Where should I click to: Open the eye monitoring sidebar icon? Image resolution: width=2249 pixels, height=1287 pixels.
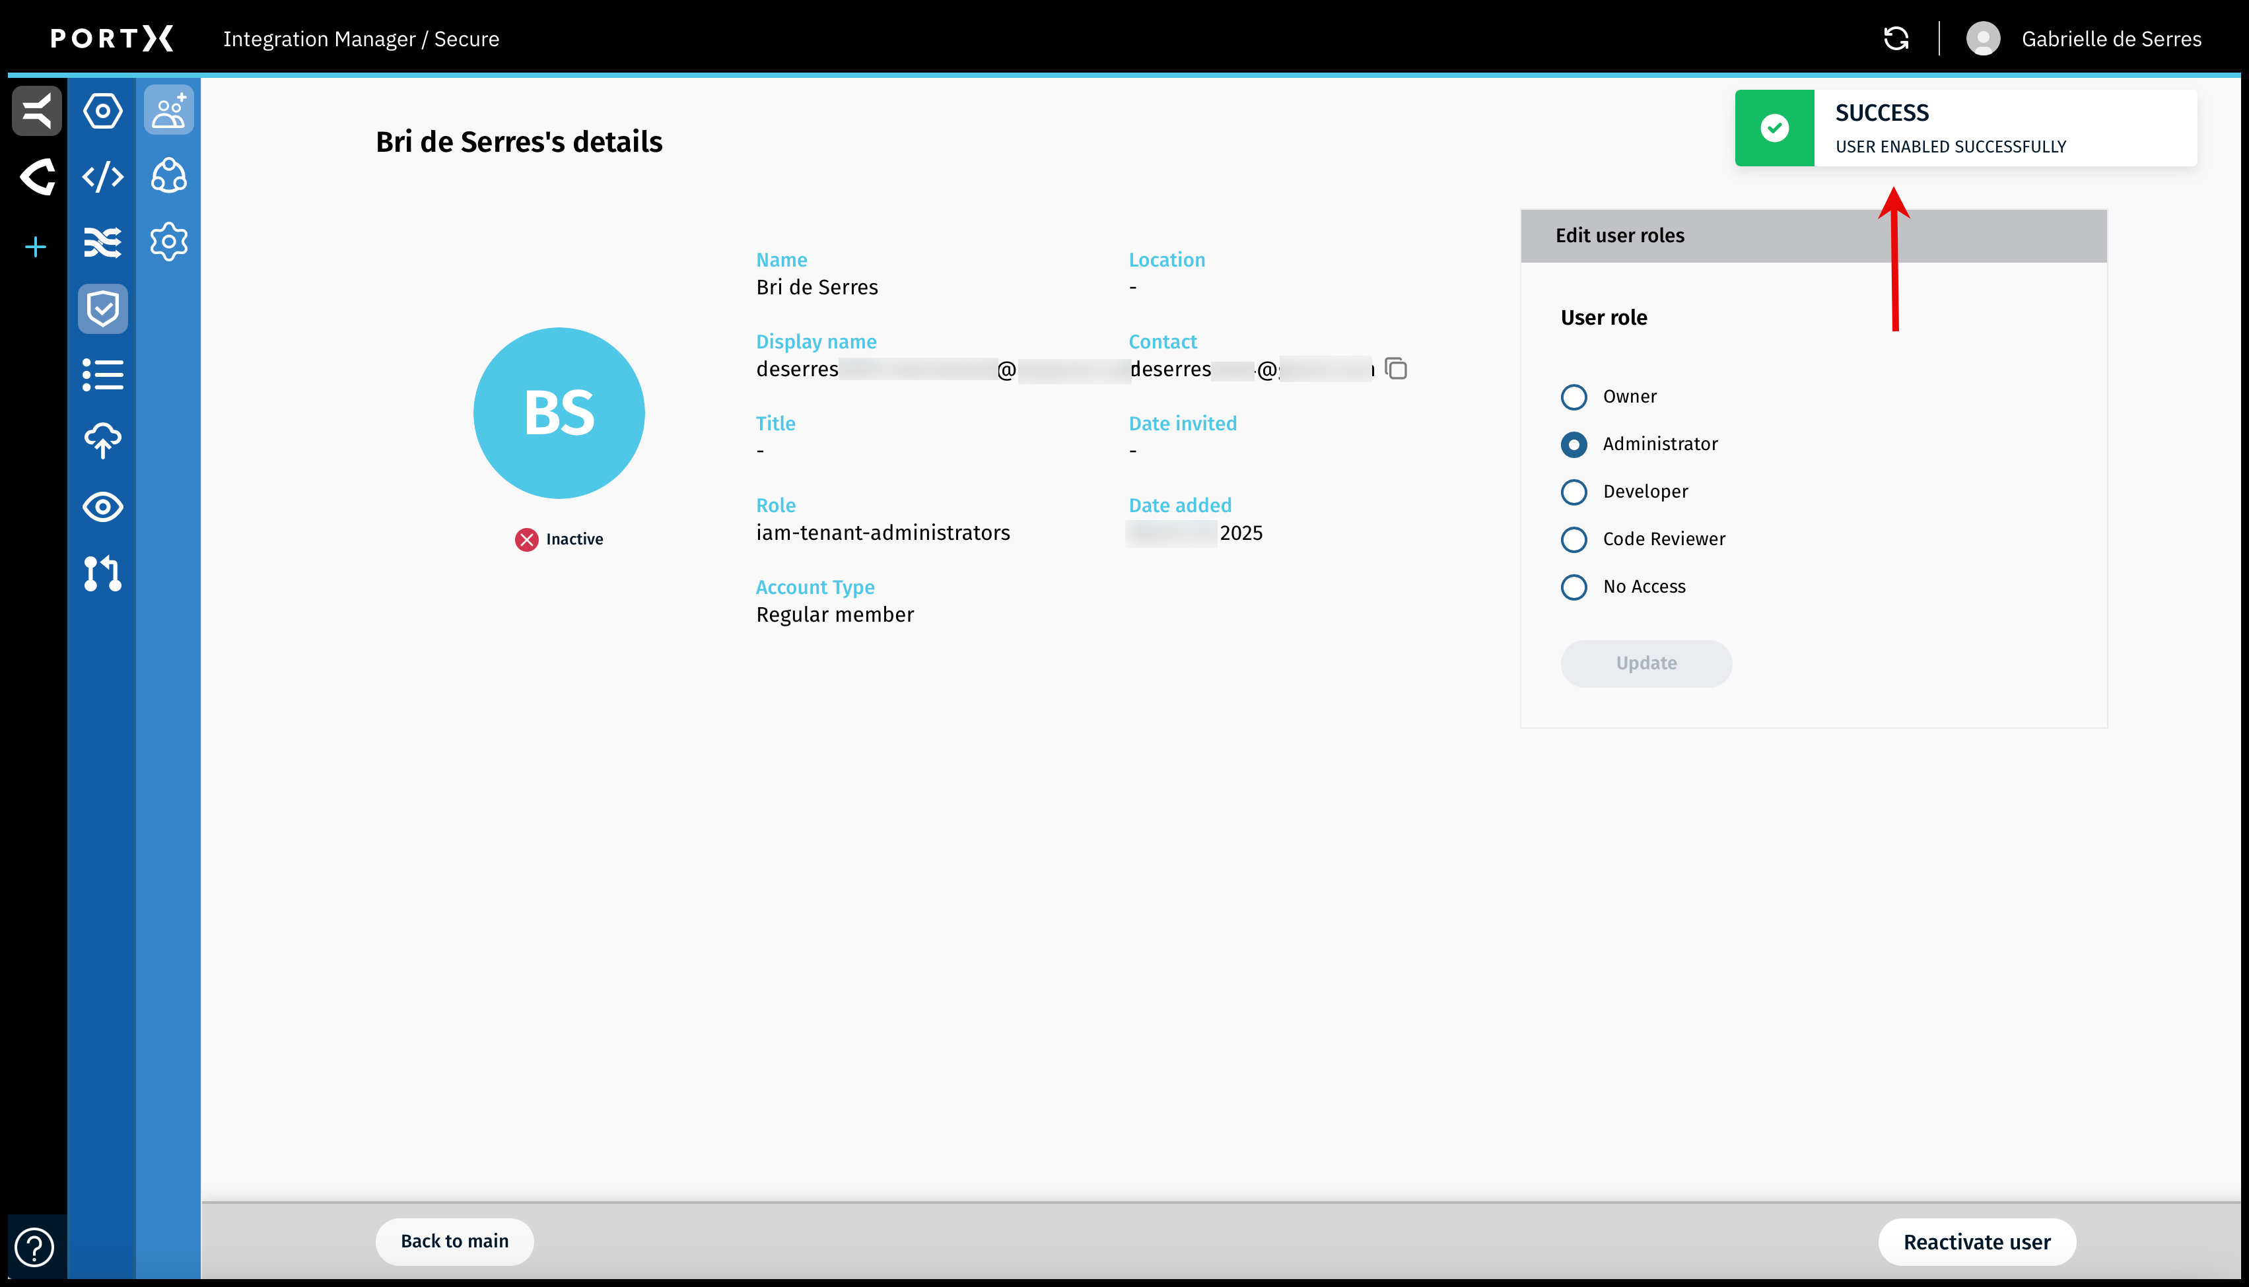pyautogui.click(x=102, y=508)
